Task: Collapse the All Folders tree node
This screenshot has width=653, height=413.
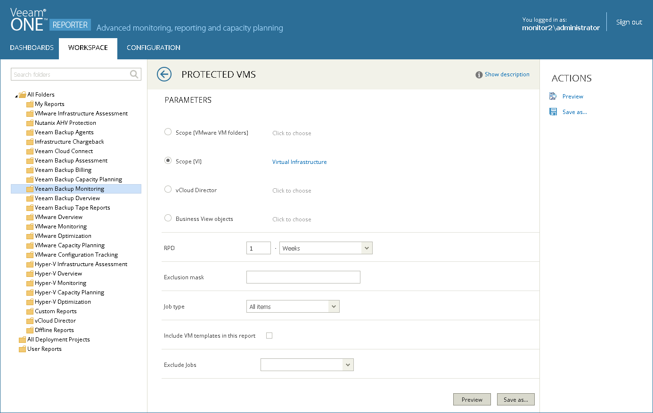Action: click(x=16, y=96)
